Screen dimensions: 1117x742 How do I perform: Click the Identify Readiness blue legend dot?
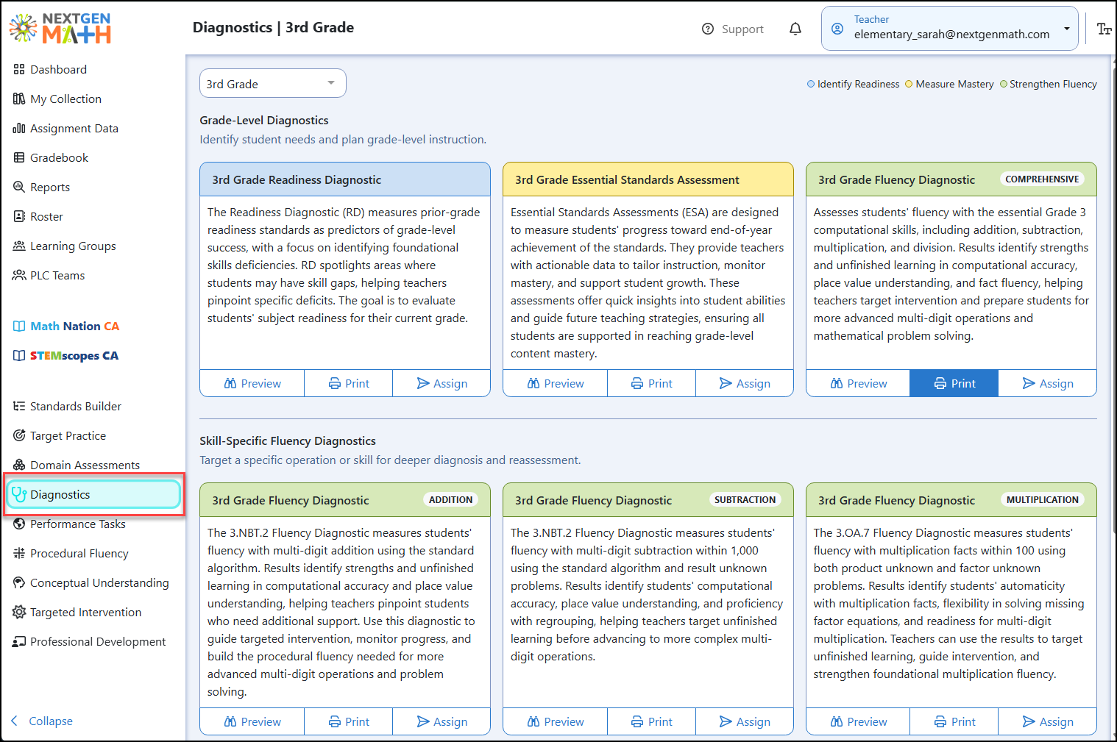pyautogui.click(x=811, y=84)
